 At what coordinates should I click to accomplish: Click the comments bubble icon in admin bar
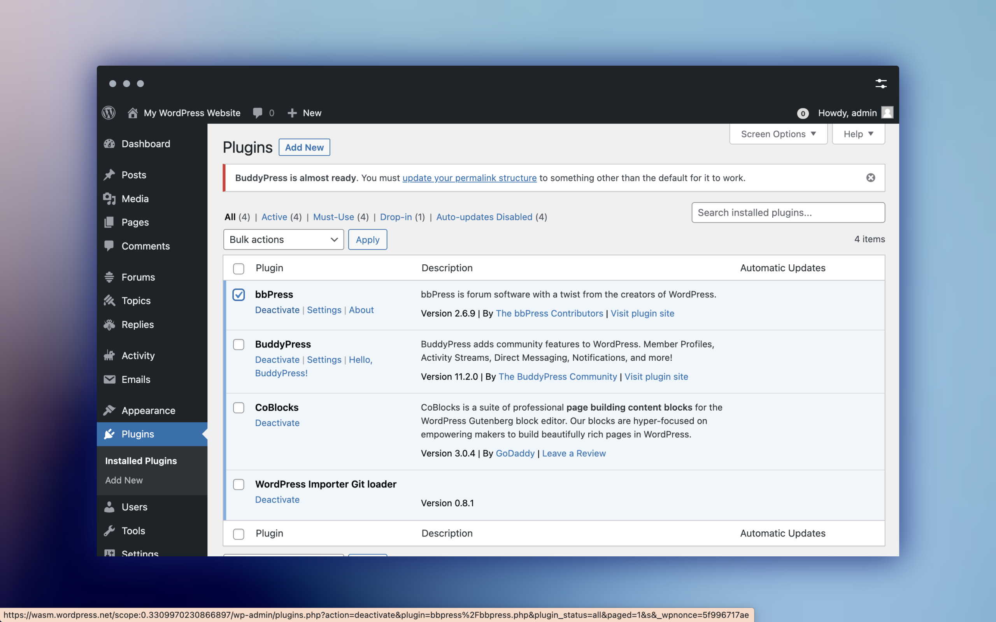(258, 113)
